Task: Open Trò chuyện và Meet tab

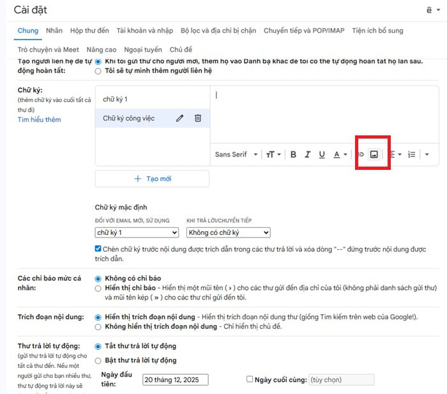Action: (48, 50)
